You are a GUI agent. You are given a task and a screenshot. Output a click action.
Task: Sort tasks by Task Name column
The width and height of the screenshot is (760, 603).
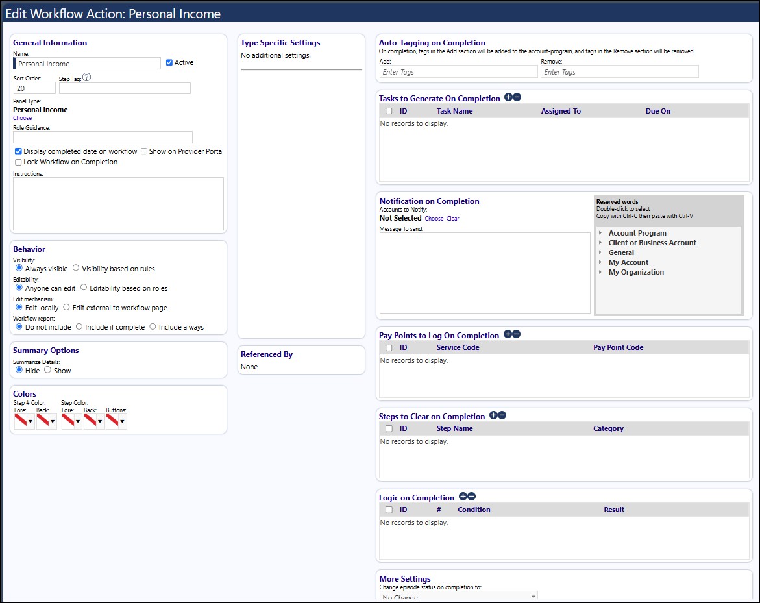point(455,111)
